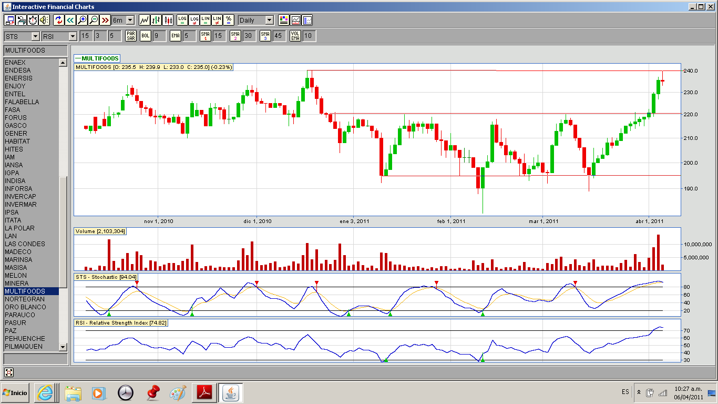This screenshot has width=718, height=404.
Task: Select FALABELLA in the stock list
Action: (x=22, y=102)
